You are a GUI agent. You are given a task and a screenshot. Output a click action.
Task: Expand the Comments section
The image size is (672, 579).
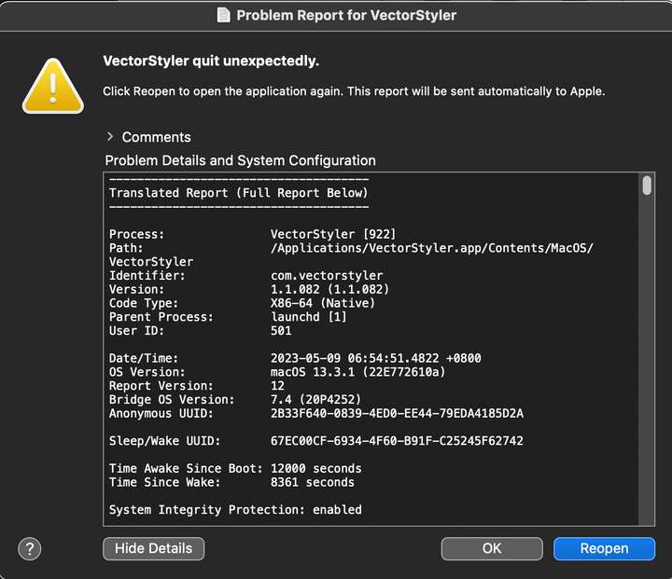(x=110, y=137)
